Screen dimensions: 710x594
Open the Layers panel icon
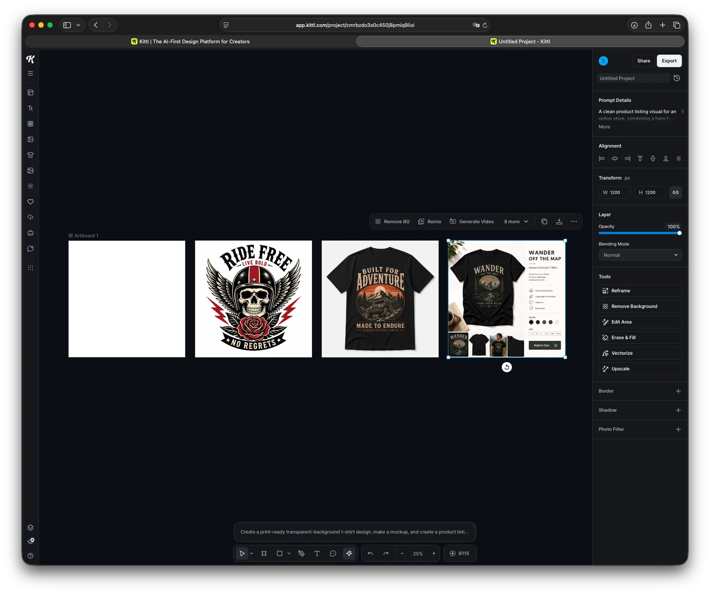(30, 528)
